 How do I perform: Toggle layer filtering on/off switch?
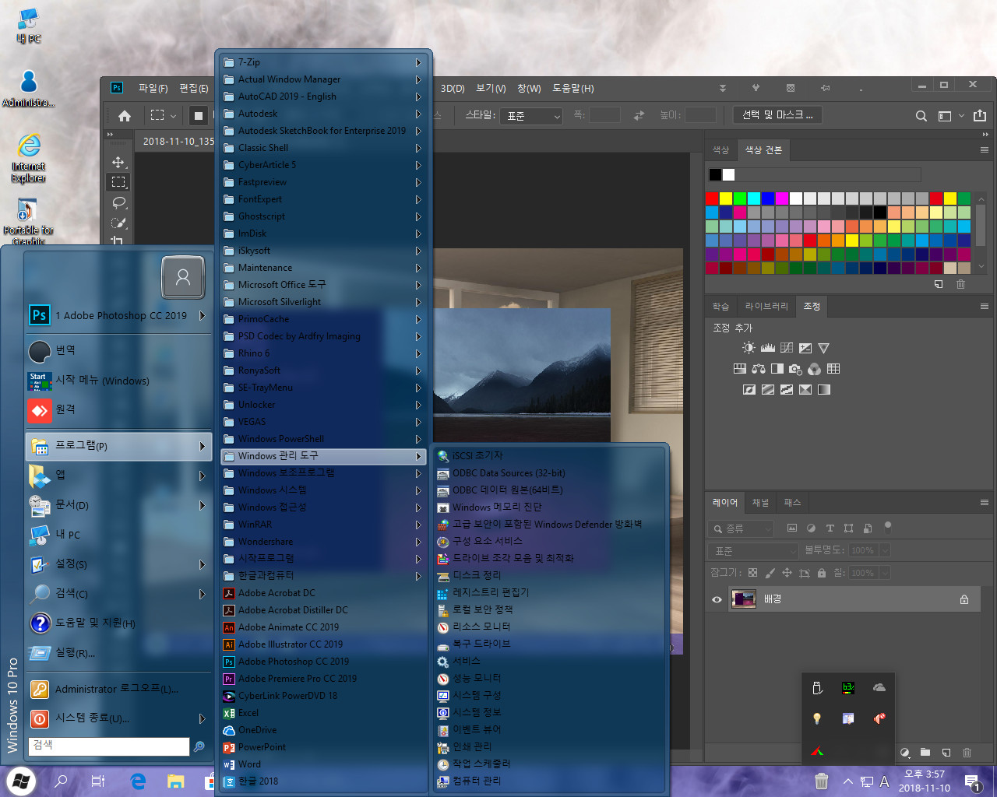coord(888,527)
